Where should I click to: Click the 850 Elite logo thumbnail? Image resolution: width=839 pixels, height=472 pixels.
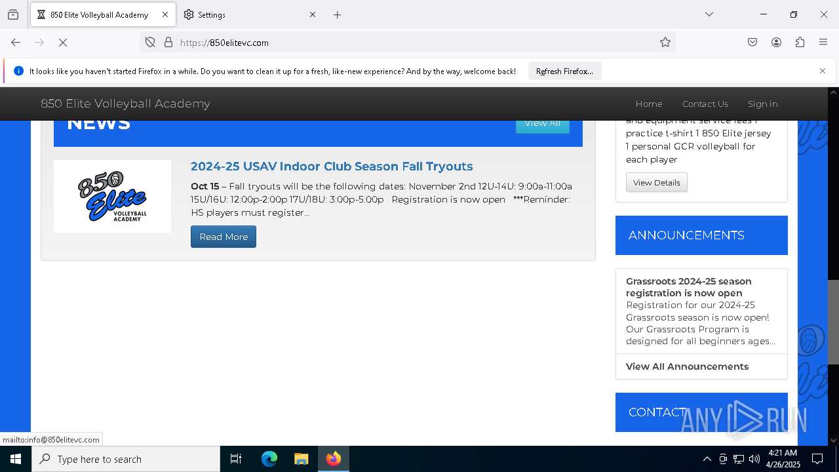(112, 196)
